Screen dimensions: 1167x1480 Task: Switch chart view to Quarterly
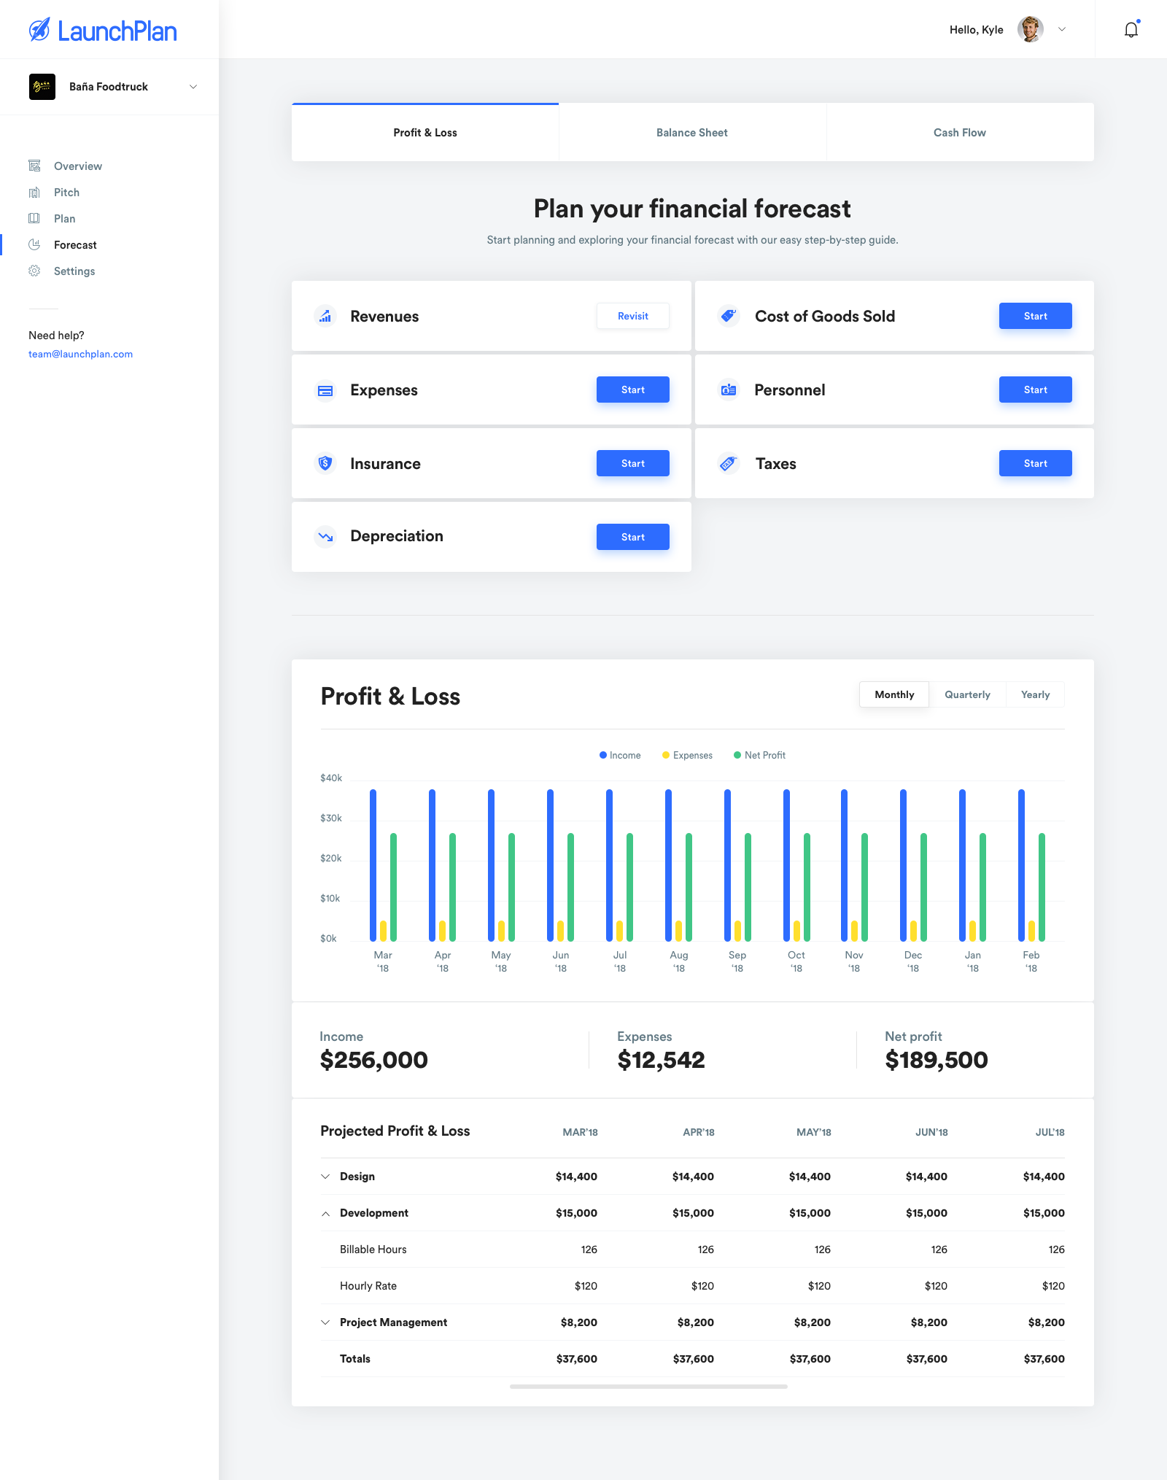(x=967, y=694)
